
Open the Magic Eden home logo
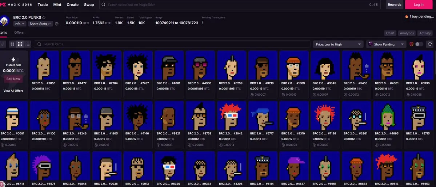(x=16, y=4)
